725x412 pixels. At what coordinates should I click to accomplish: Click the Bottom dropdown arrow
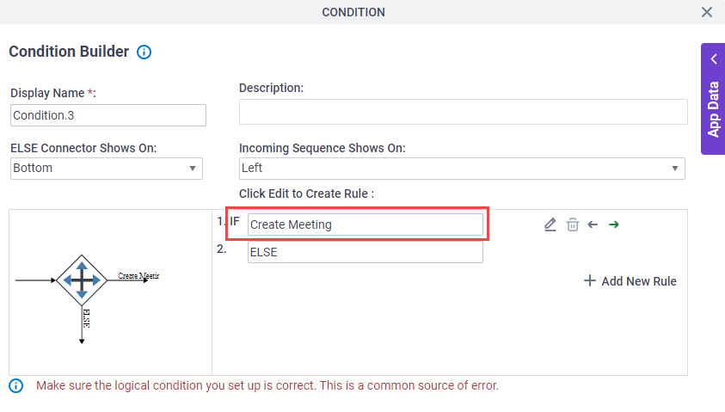pyautogui.click(x=193, y=169)
